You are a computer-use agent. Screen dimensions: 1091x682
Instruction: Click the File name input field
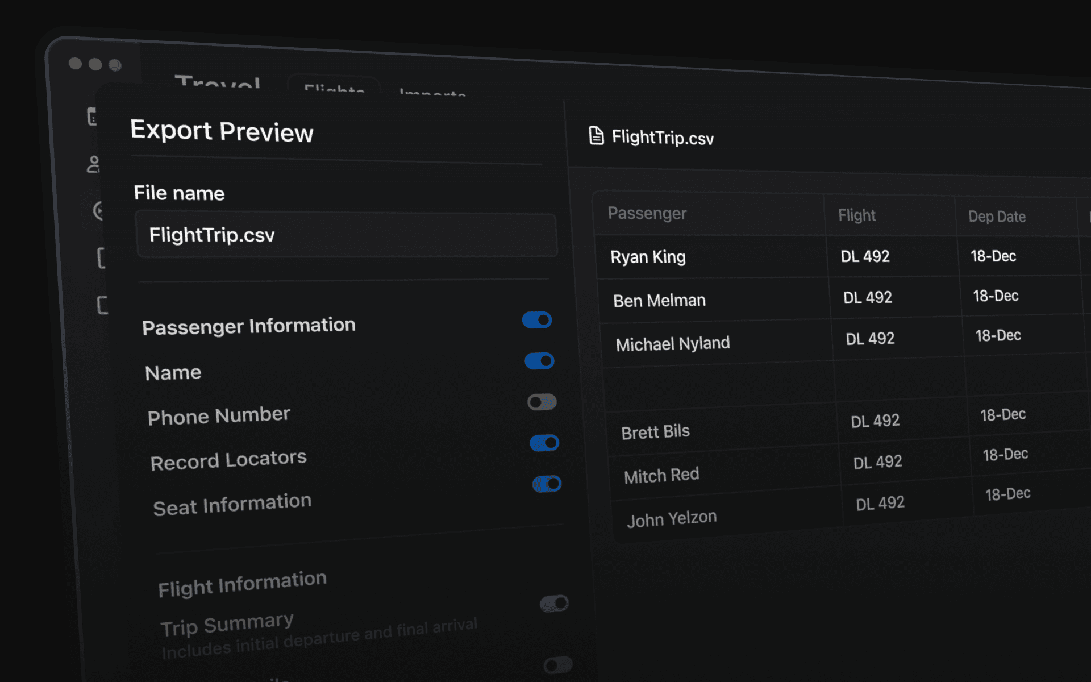[345, 235]
